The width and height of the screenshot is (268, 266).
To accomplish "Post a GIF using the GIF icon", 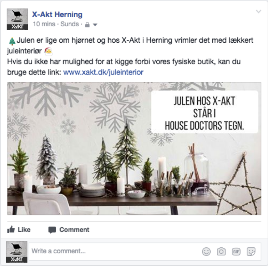I will [236, 251].
